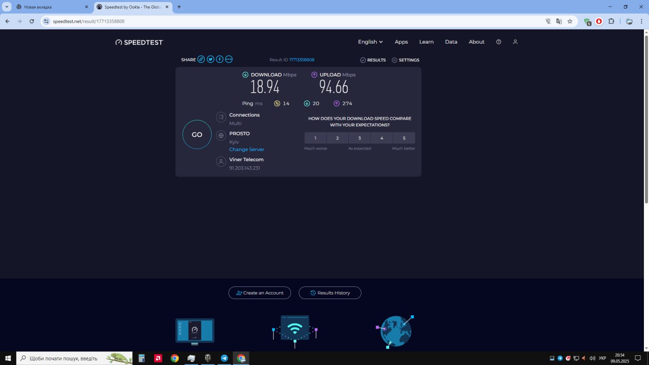Open the volume control in system tray
The width and height of the screenshot is (649, 365).
[592, 358]
